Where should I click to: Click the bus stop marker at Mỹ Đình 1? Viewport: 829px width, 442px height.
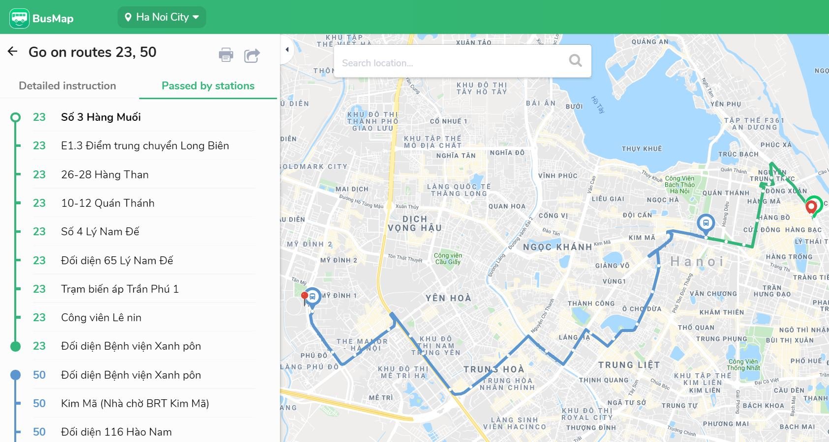point(313,297)
